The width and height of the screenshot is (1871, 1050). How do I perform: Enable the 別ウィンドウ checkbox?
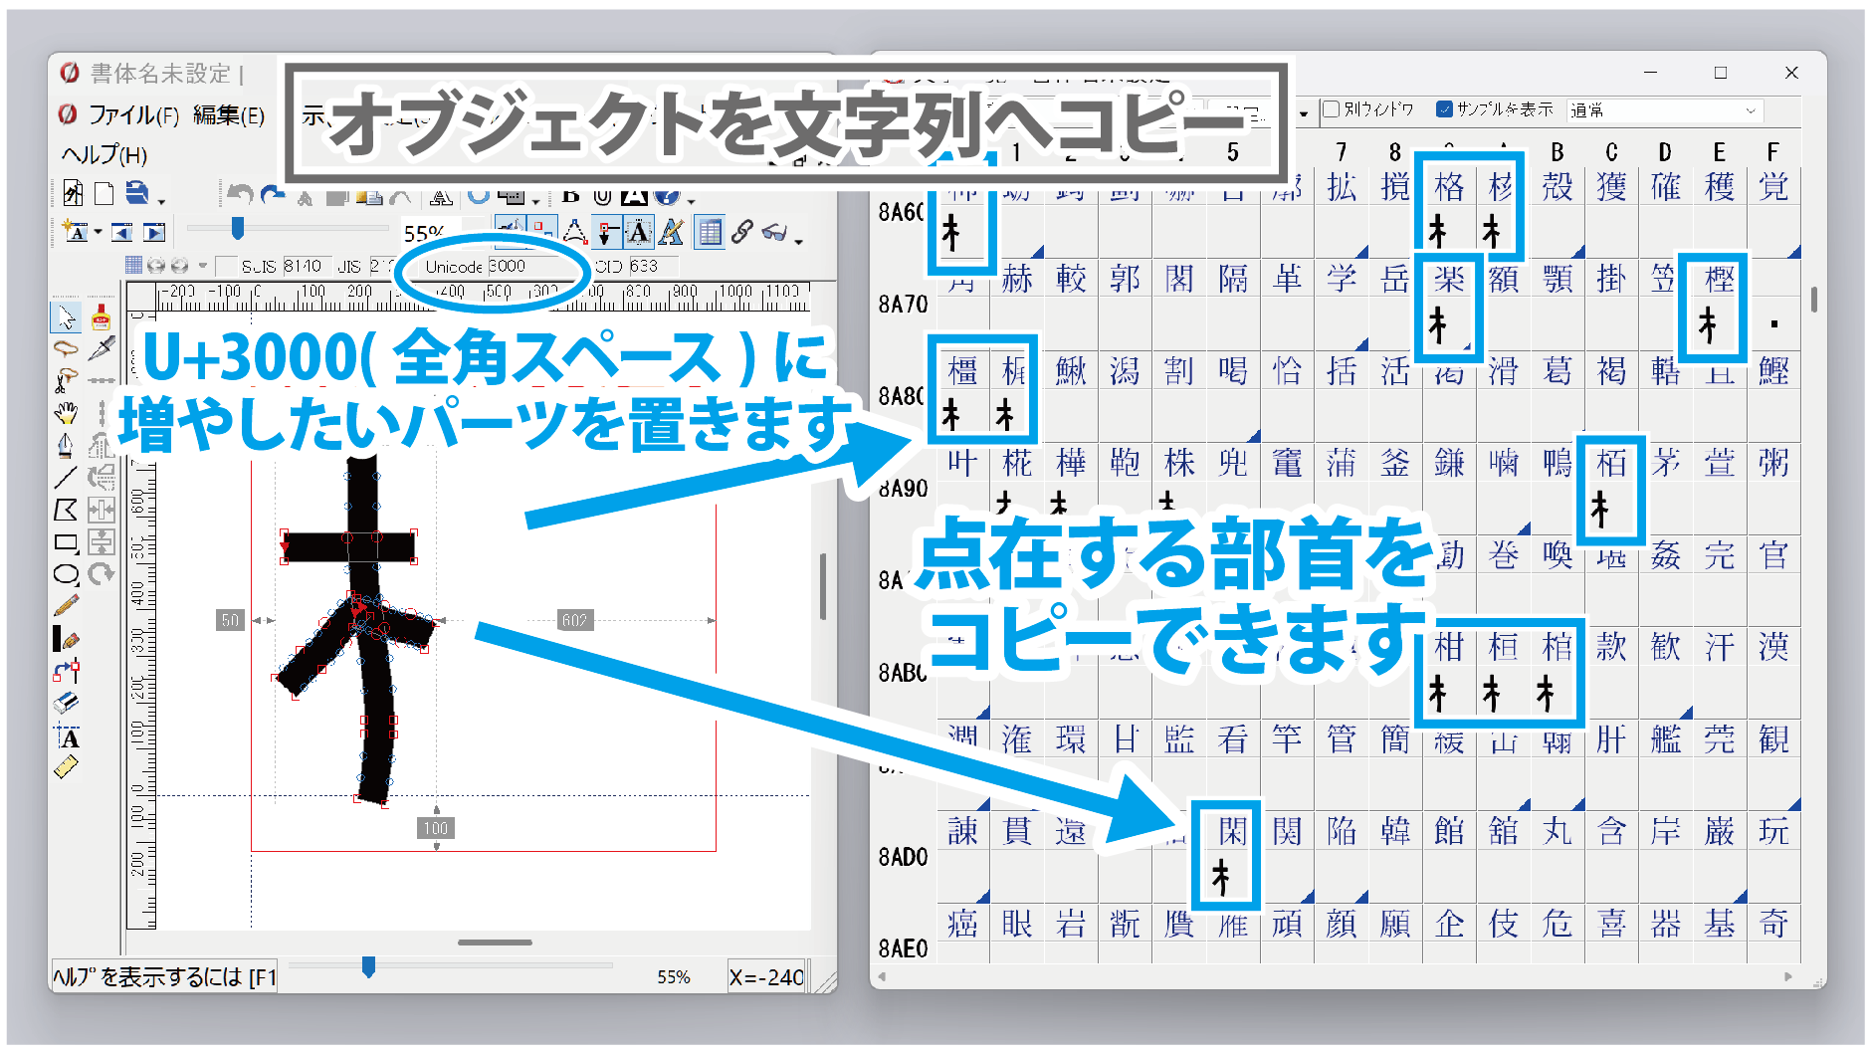pyautogui.click(x=1331, y=109)
